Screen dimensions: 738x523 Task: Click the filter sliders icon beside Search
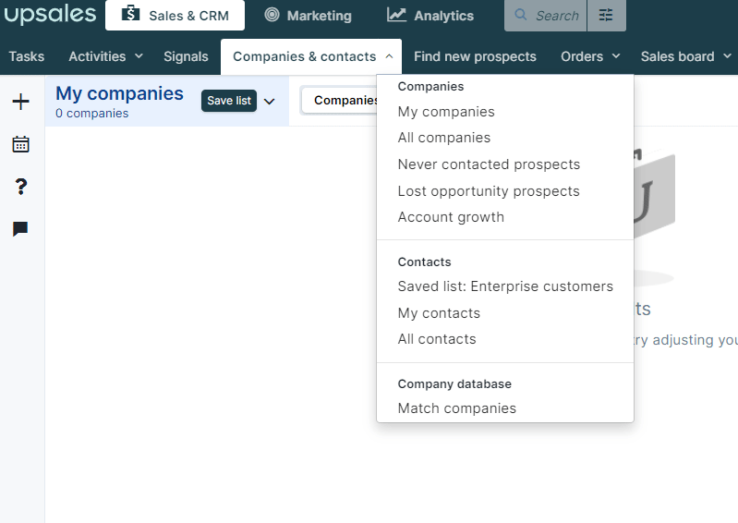tap(606, 16)
